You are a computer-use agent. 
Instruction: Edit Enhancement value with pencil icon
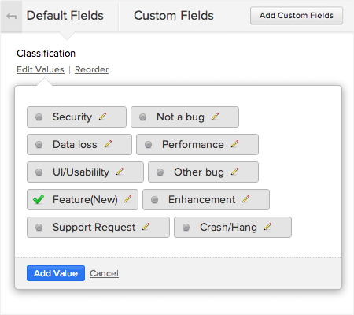245,199
